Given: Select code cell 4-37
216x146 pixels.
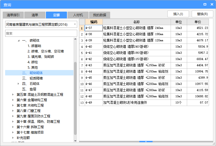Looking at the screenshot, I should pyautogui.click(x=94, y=28).
